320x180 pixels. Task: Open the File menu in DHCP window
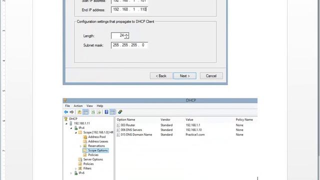[x=67, y=106]
